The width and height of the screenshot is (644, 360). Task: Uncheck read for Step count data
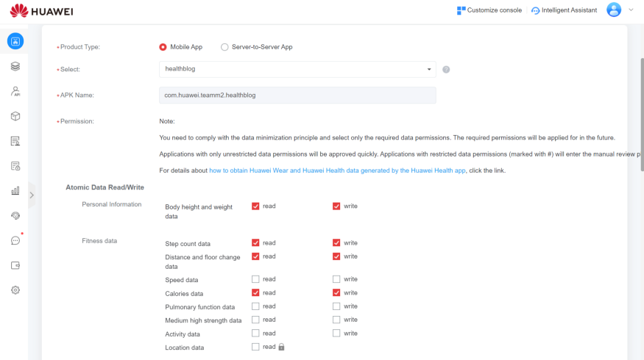(x=255, y=242)
